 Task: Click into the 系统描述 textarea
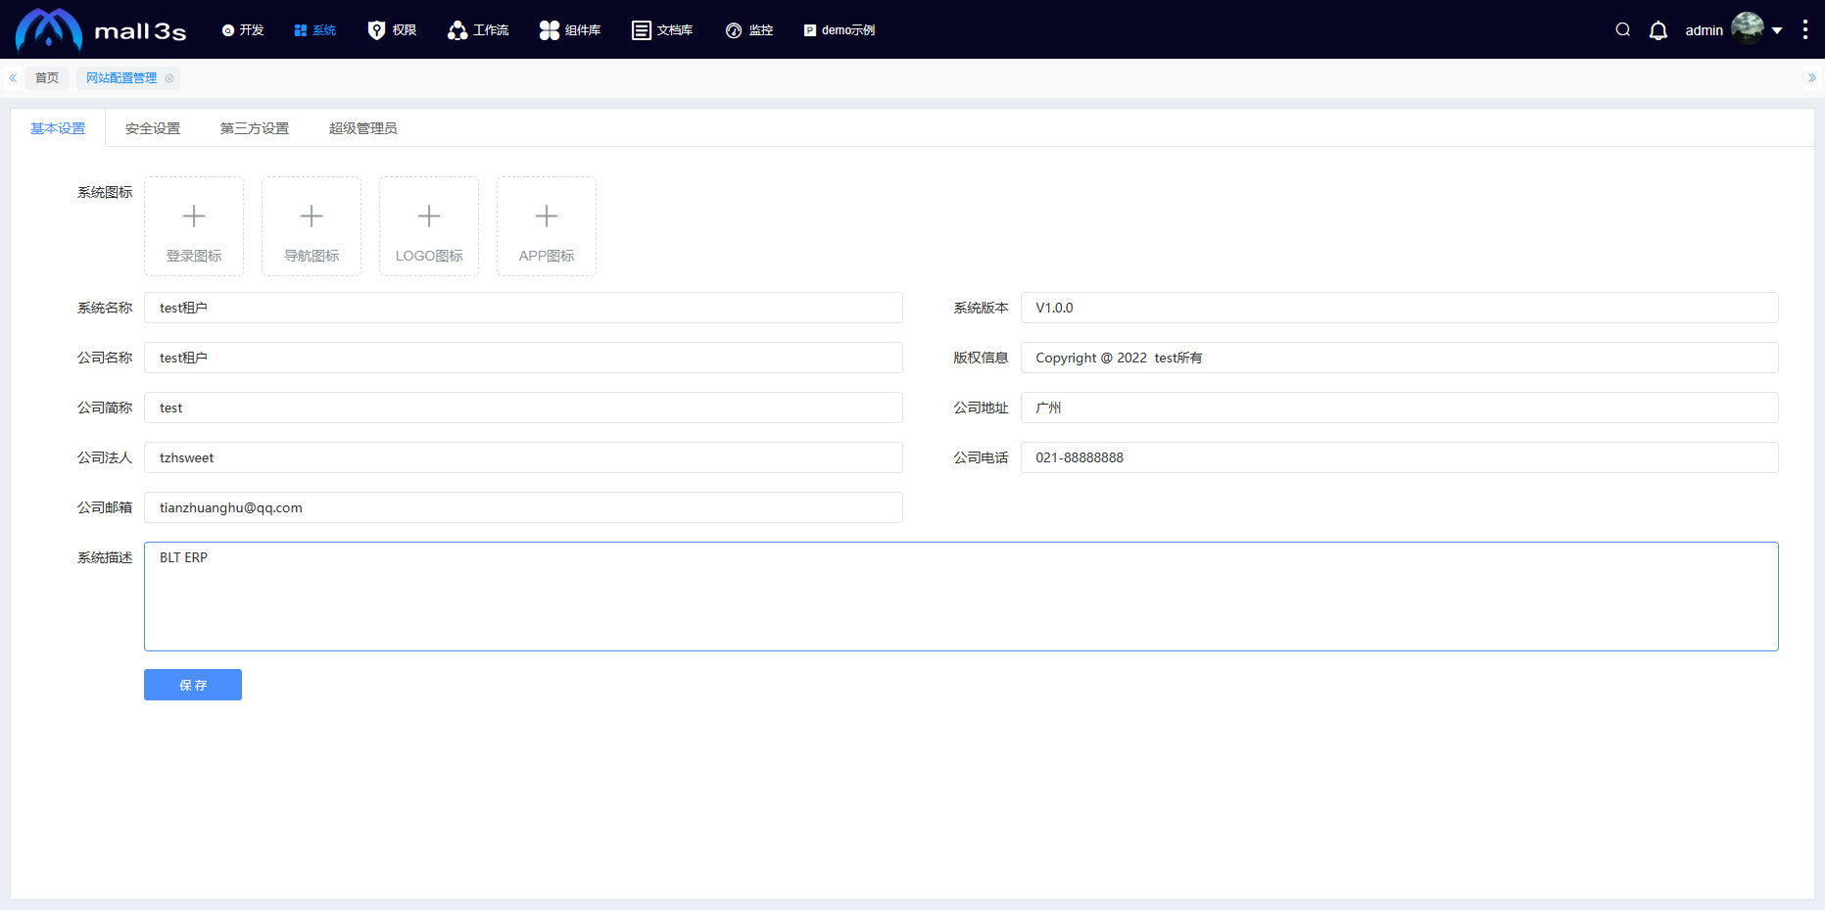point(961,597)
